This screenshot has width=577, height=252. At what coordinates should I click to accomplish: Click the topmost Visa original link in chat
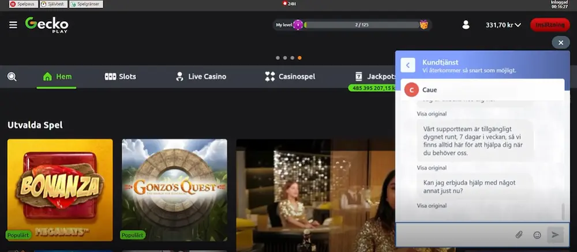pos(432,114)
